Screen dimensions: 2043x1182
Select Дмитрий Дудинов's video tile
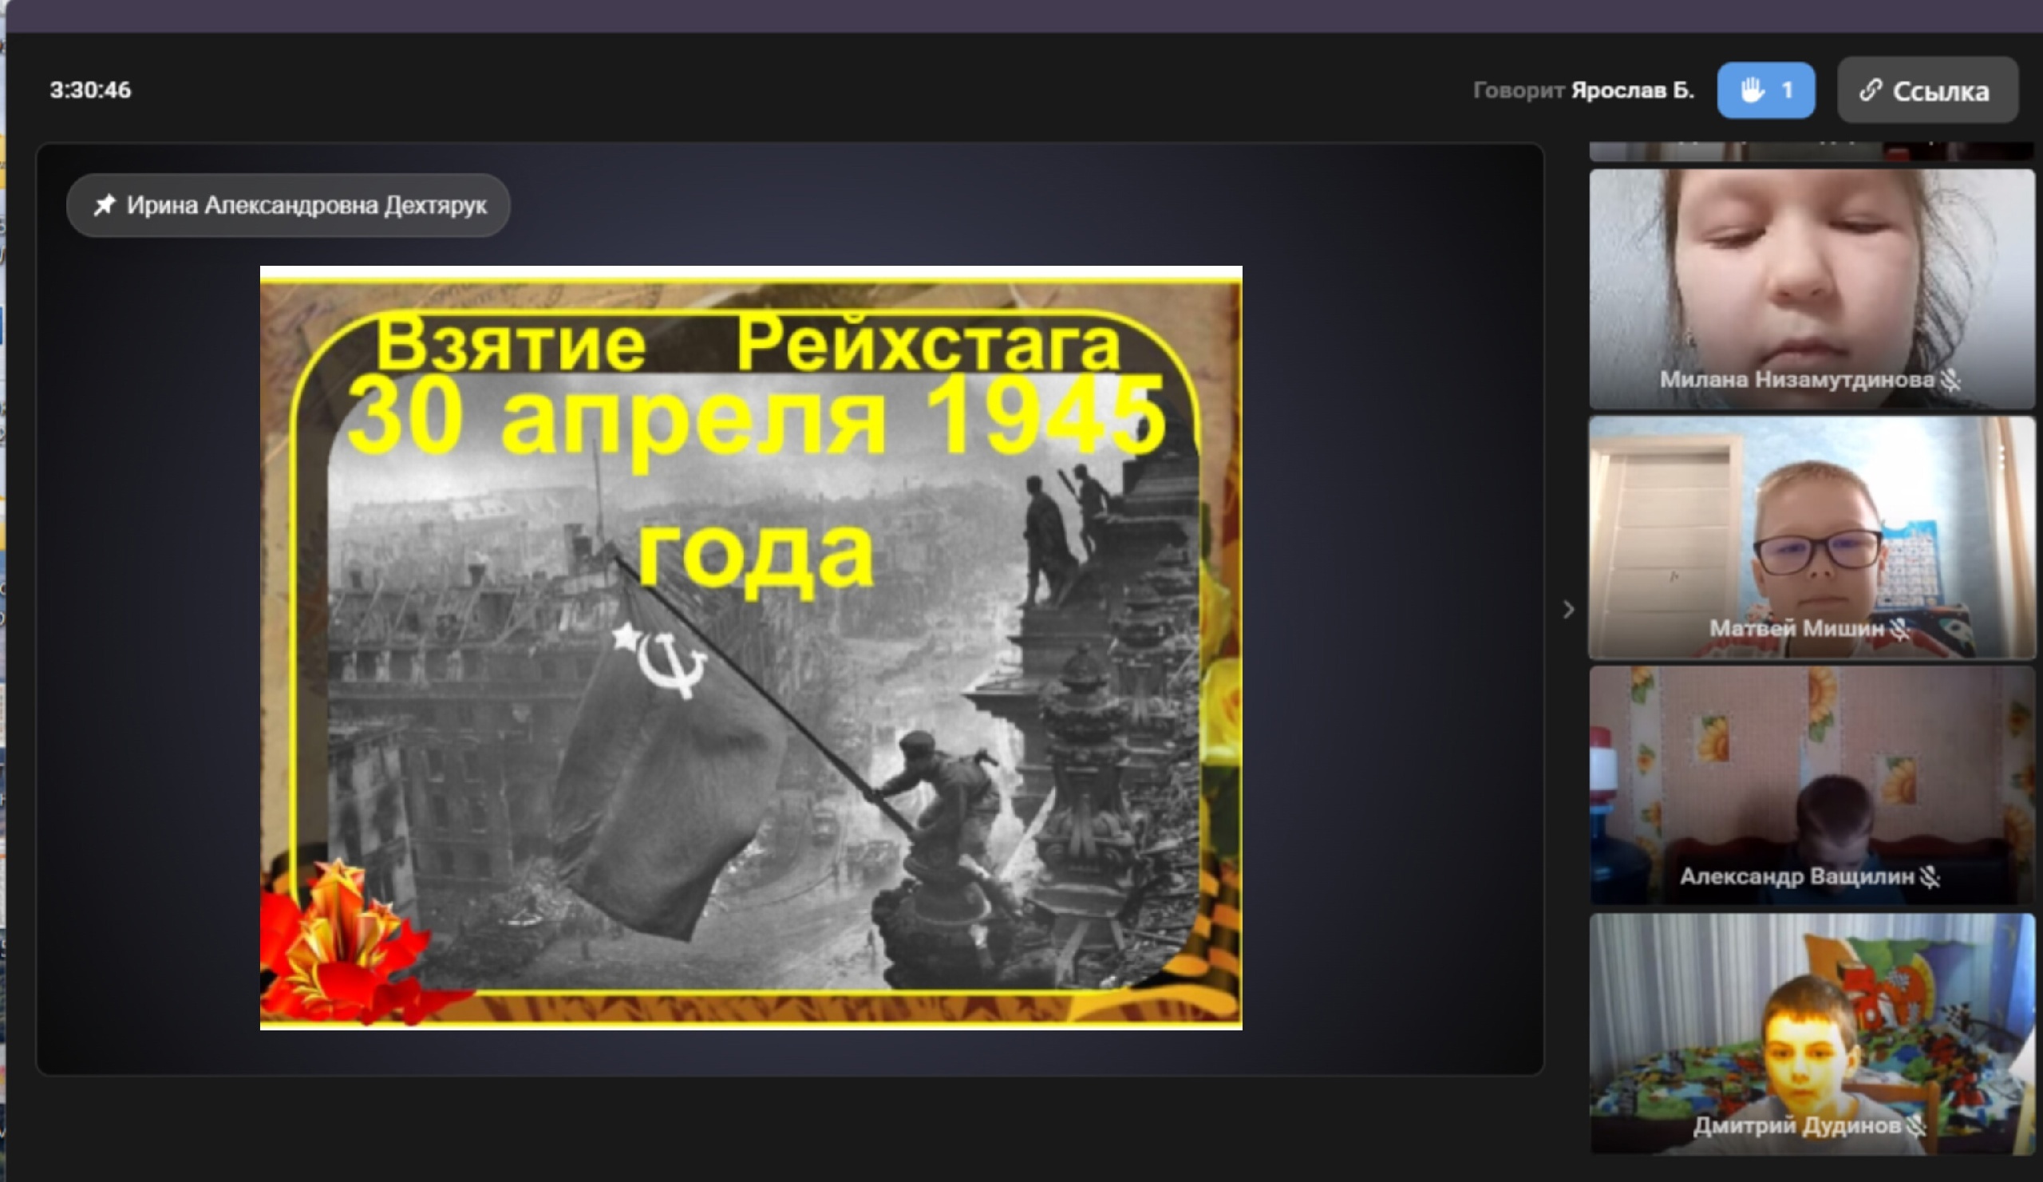pos(1812,1034)
